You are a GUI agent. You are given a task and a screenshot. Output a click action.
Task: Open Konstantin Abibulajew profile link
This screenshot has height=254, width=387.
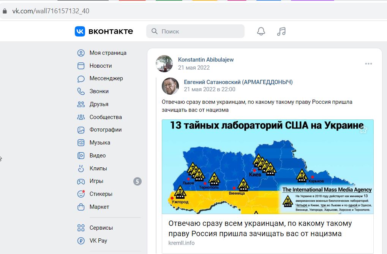(x=206, y=60)
